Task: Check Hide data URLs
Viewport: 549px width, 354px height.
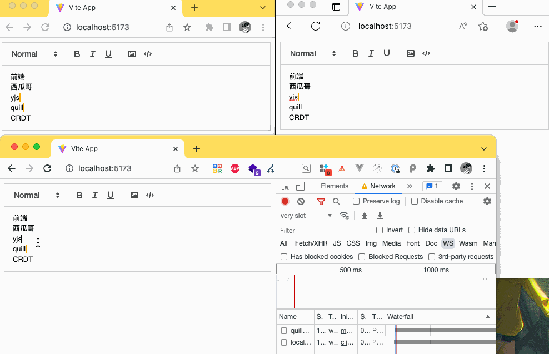Action: (x=412, y=230)
